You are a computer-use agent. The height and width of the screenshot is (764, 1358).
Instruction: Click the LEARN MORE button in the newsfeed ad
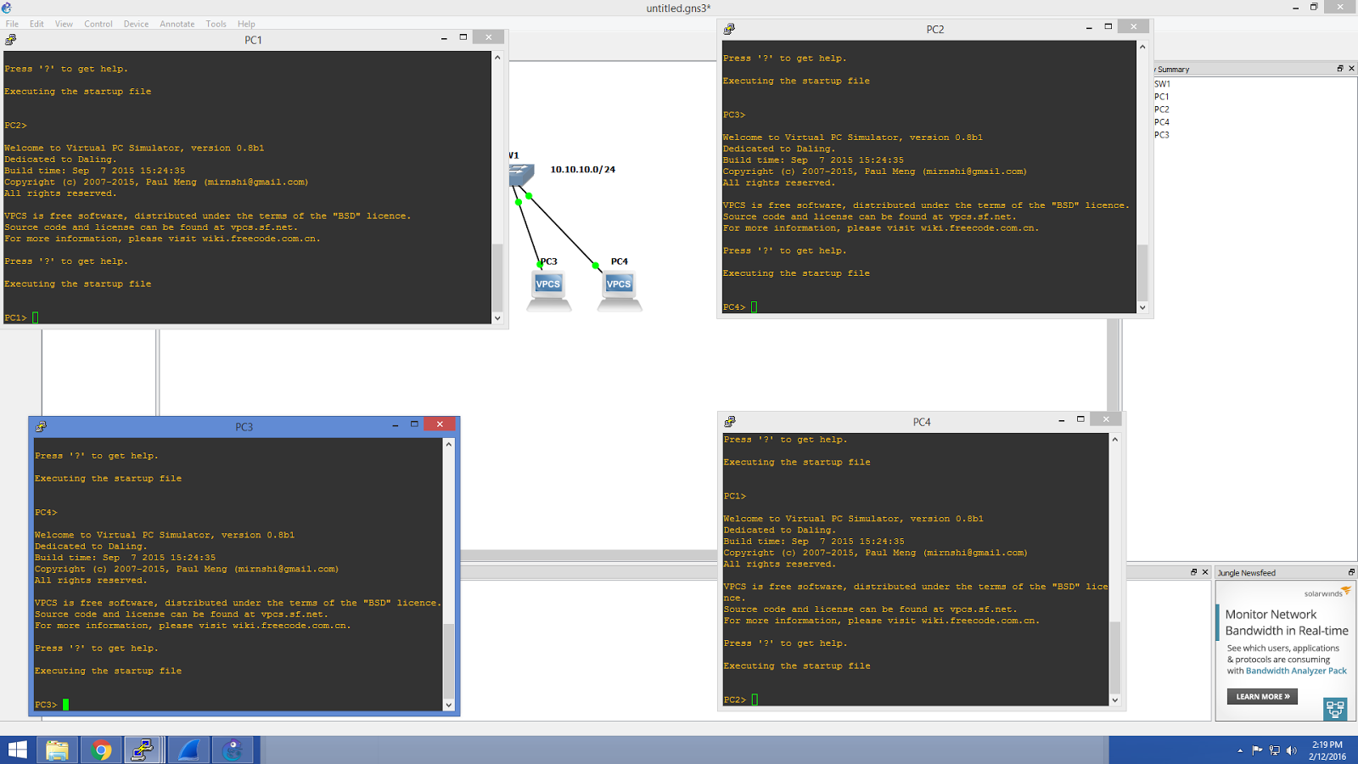1262,697
